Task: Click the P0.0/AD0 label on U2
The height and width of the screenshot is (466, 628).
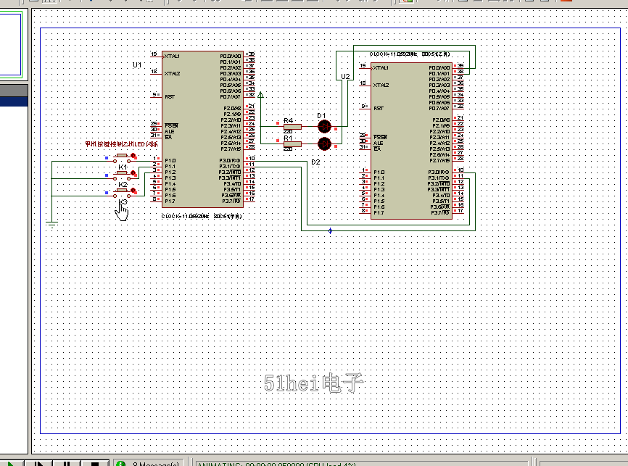Action: pos(439,68)
